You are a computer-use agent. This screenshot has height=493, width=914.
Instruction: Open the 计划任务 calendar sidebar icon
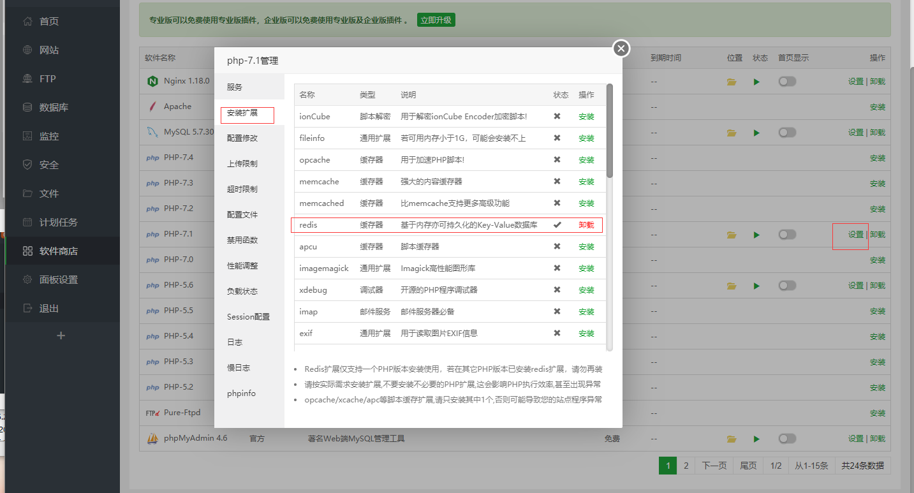pyautogui.click(x=27, y=223)
